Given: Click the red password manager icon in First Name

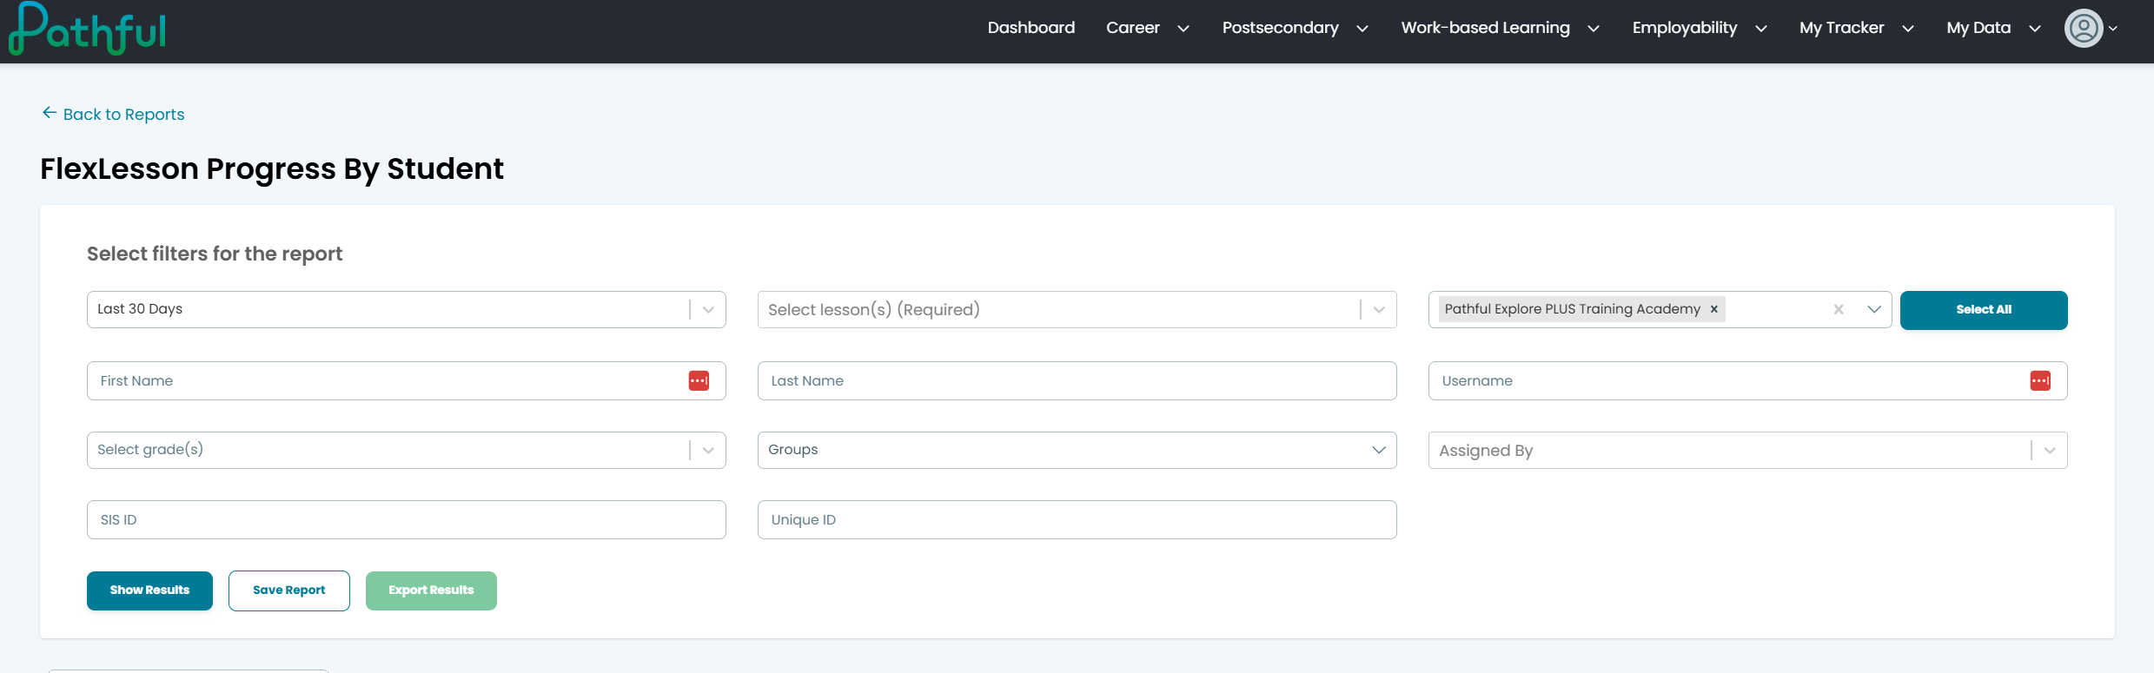Looking at the screenshot, I should (x=699, y=380).
